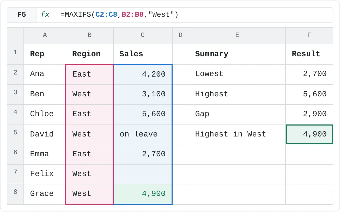This screenshot has height=212, width=340.
Task: Select row 1 header
Action: (15, 54)
